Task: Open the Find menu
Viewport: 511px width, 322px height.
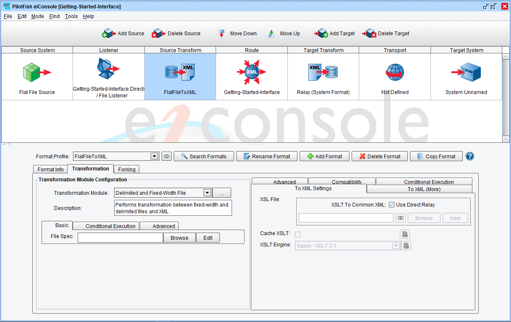Action: (x=55, y=16)
